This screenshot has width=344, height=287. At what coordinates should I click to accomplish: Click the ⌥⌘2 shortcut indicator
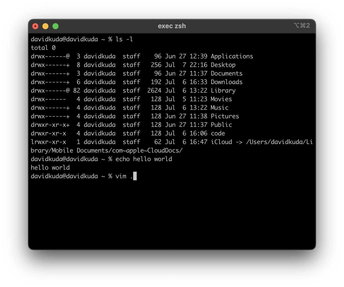tap(302, 25)
